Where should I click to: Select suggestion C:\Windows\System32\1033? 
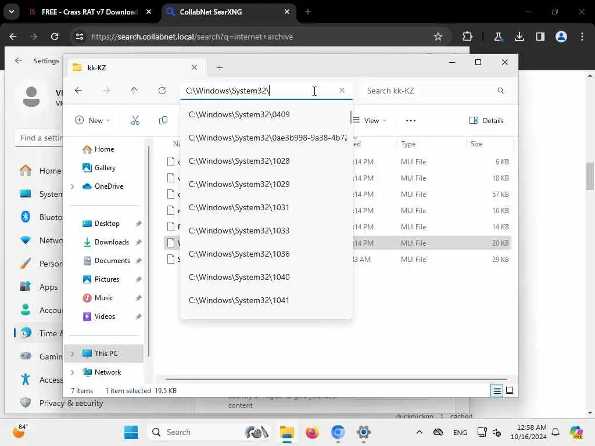point(266,231)
